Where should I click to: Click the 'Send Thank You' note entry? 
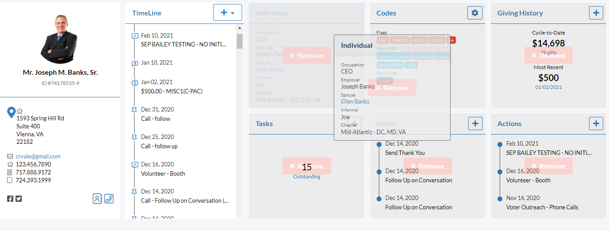(405, 153)
